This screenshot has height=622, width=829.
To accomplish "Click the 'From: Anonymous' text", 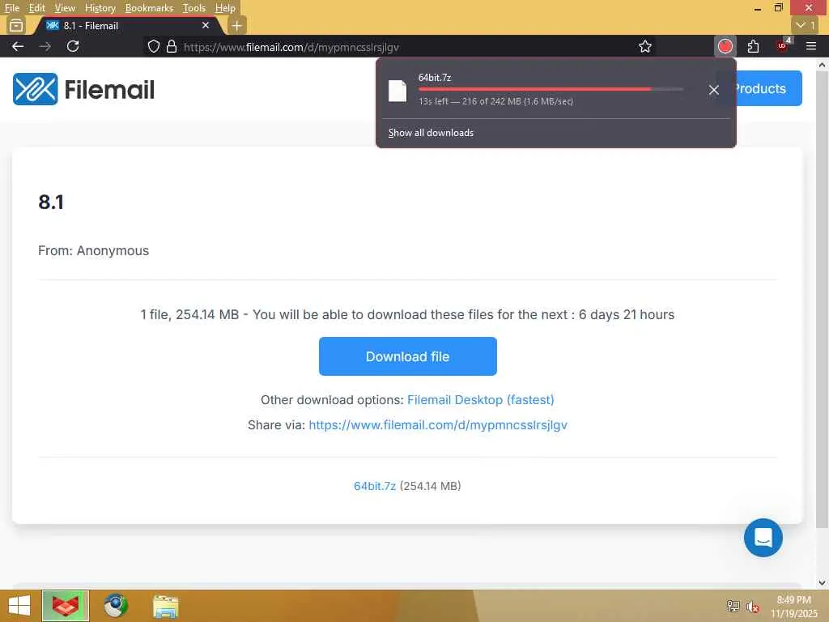I will click(94, 251).
